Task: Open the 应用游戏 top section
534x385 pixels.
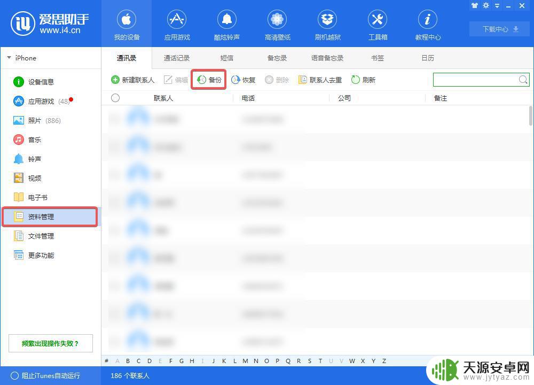Action: (x=177, y=24)
